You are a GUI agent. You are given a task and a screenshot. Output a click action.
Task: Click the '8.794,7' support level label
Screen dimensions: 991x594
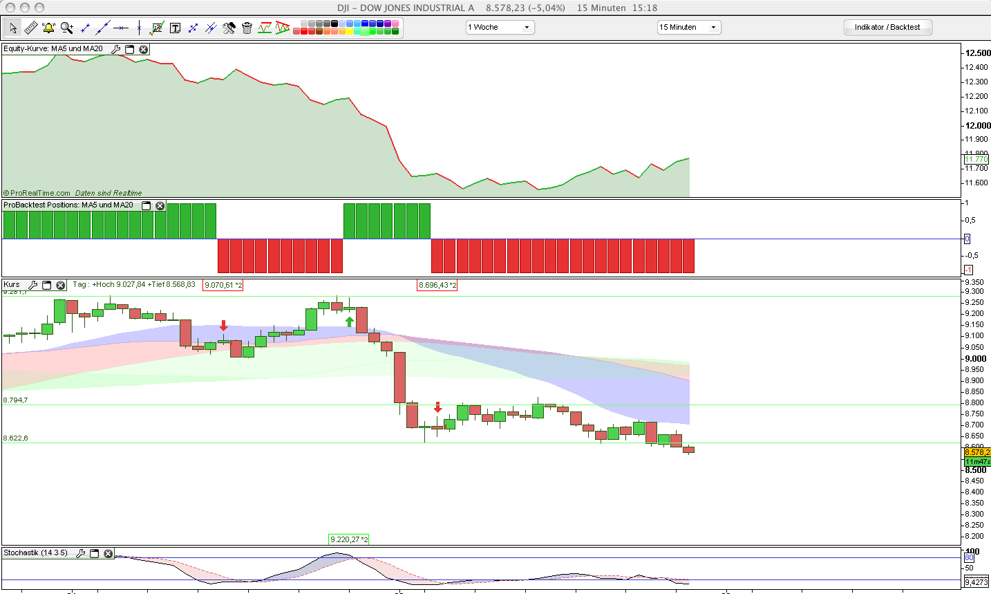[x=15, y=400]
